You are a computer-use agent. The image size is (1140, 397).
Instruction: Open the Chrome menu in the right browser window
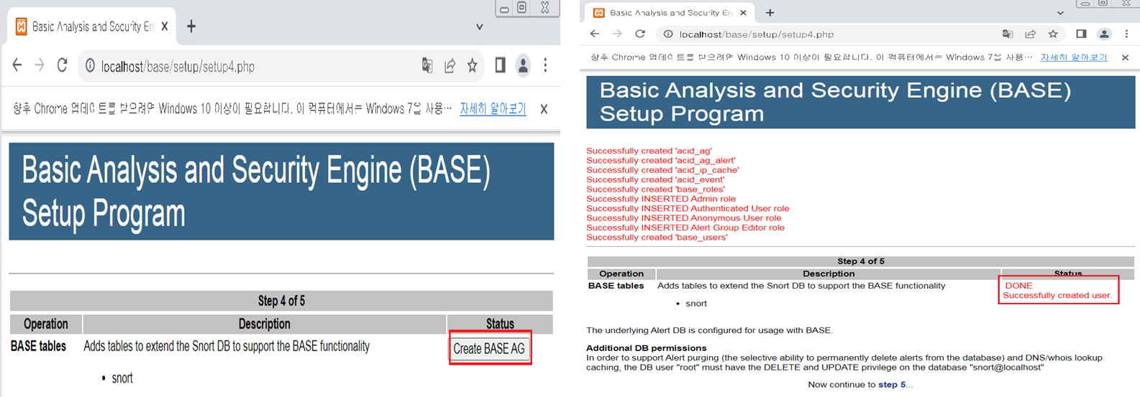tap(1127, 34)
